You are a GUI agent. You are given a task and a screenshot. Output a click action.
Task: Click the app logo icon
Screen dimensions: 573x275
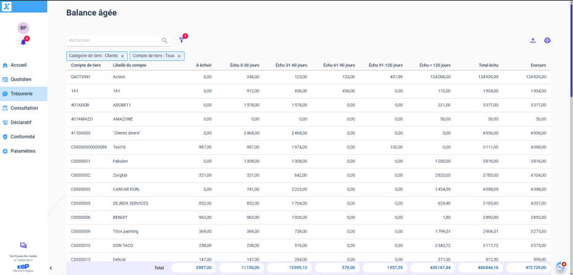(7, 6)
